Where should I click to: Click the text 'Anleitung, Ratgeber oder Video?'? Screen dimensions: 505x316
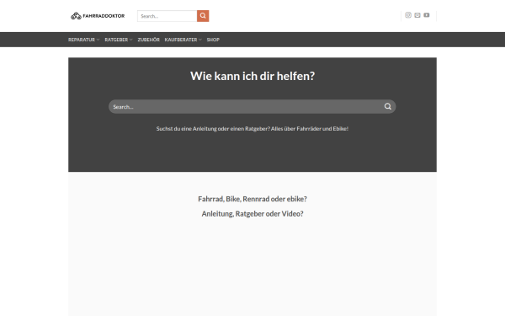pyautogui.click(x=252, y=214)
